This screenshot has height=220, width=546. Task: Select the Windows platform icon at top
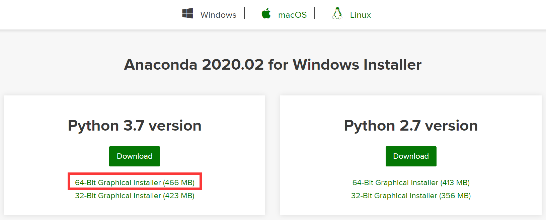tap(188, 13)
